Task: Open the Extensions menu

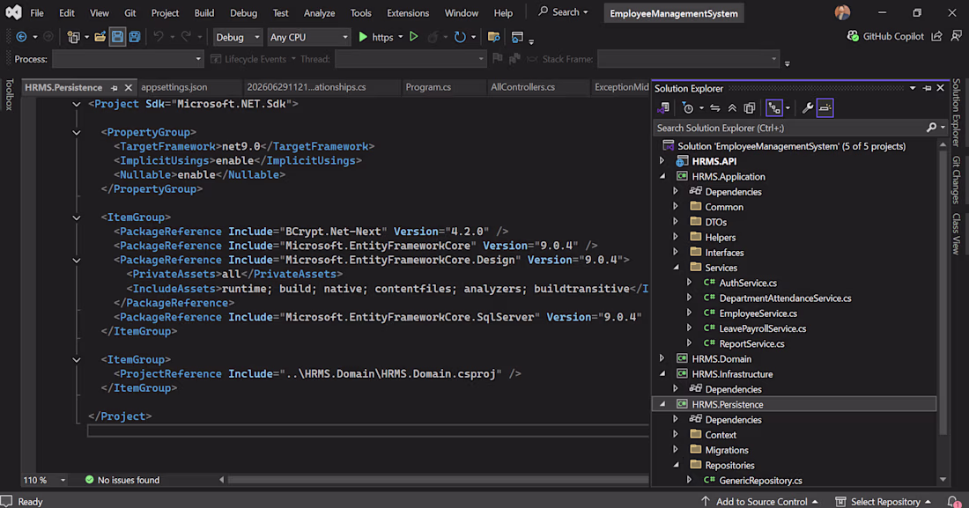Action: (x=407, y=13)
